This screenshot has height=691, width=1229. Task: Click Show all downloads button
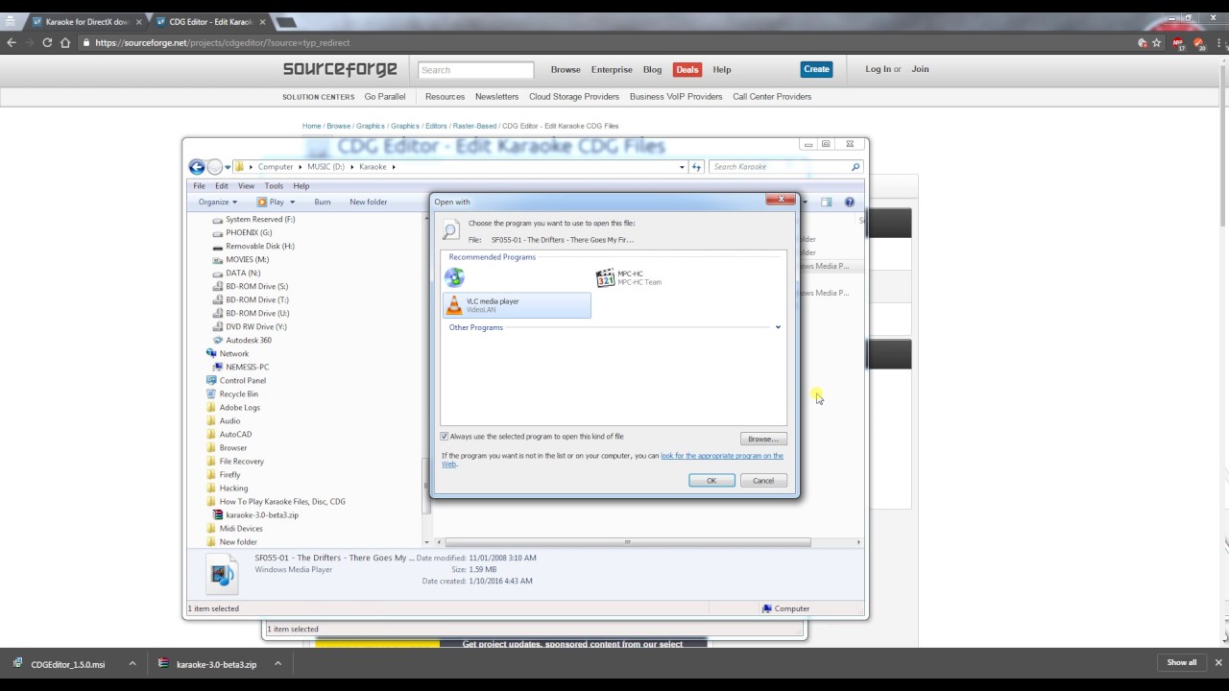(x=1182, y=662)
